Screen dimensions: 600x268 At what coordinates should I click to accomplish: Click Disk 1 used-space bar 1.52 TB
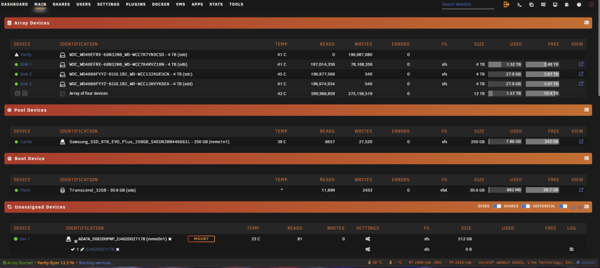[x=505, y=64]
